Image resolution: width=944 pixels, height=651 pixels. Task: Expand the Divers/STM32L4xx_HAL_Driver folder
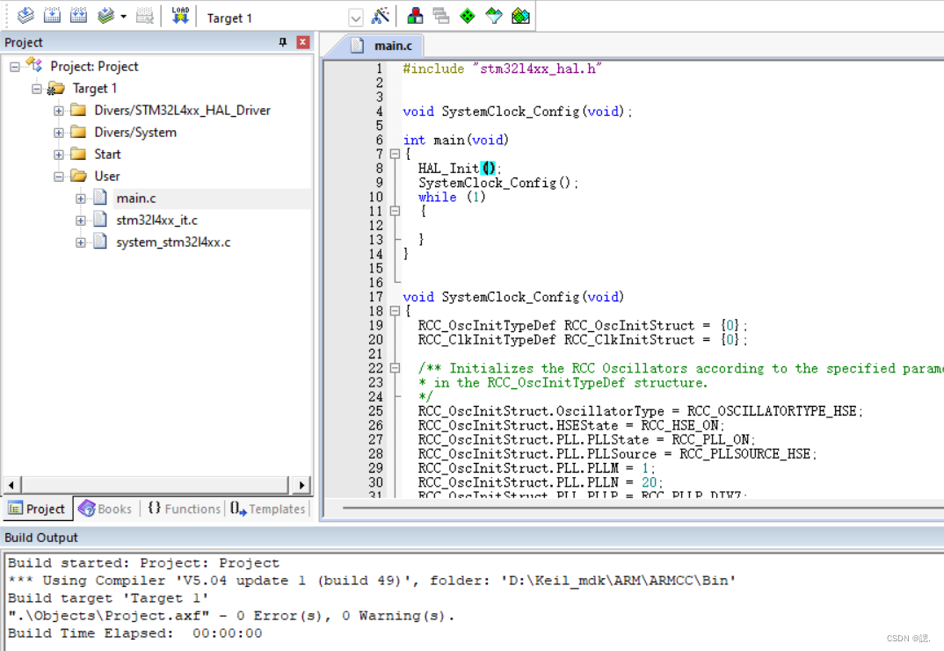coord(58,110)
